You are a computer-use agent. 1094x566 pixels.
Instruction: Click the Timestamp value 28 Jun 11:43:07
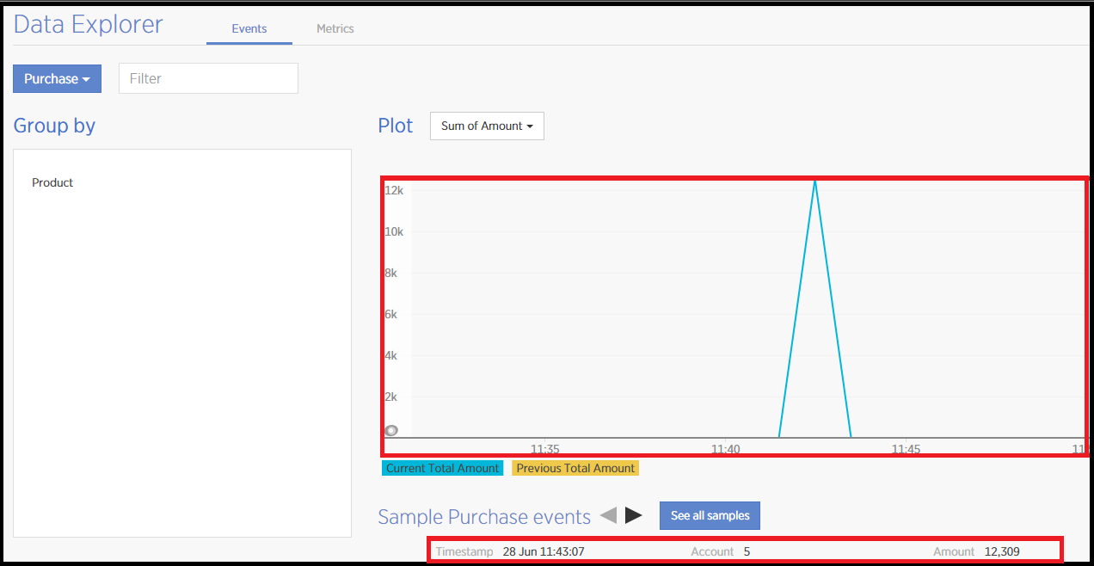(x=544, y=551)
